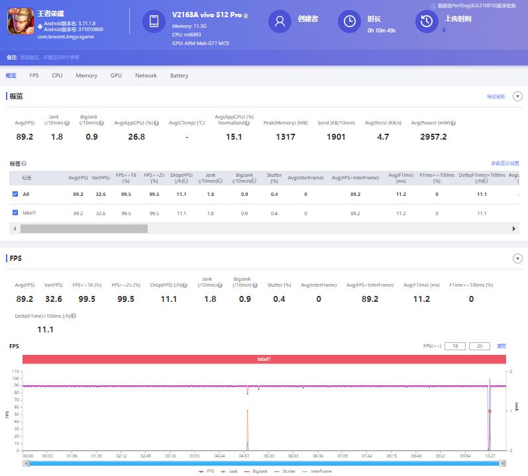The width and height of the screenshot is (528, 476).
Task: Click the game app thumbnail icon
Action: tap(20, 22)
